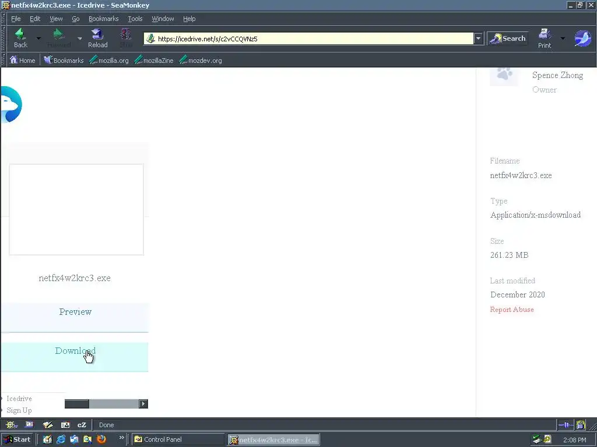Image resolution: width=597 pixels, height=447 pixels.
Task: Click the December 2020 modified date
Action: click(518, 295)
